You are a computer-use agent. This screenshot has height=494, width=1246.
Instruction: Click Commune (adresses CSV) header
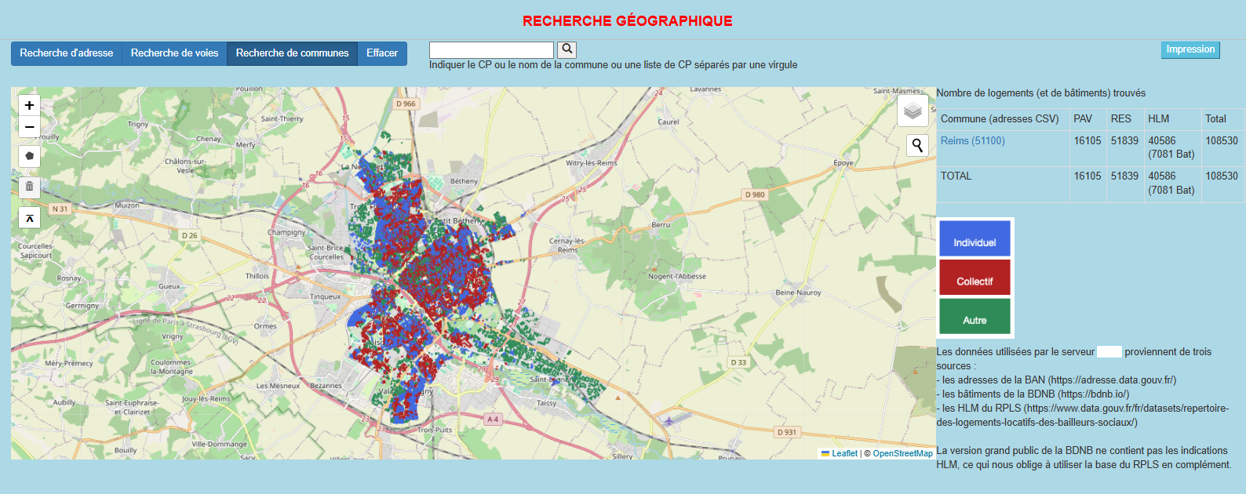click(1000, 119)
